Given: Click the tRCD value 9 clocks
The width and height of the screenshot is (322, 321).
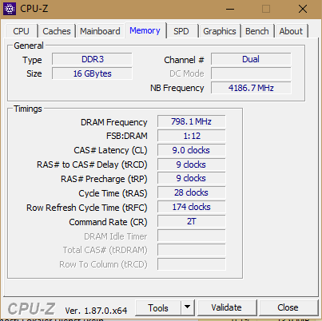Looking at the screenshot, I should tap(191, 164).
